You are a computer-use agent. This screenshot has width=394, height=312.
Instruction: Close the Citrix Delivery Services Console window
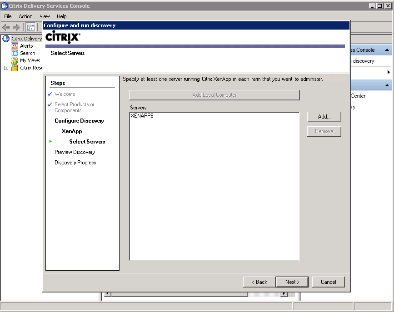click(388, 6)
